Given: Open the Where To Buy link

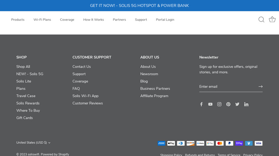Looking at the screenshot, I should tap(28, 110).
